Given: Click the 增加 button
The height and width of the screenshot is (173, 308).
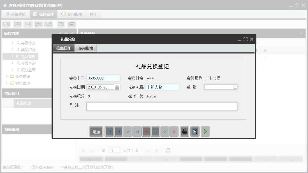Looking at the screenshot, I should coord(96,131).
